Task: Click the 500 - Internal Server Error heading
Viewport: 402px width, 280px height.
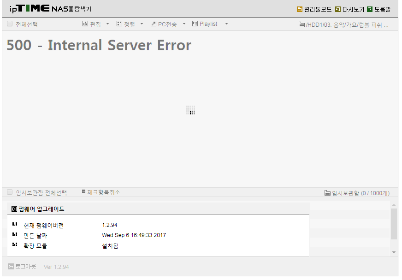Action: point(99,45)
